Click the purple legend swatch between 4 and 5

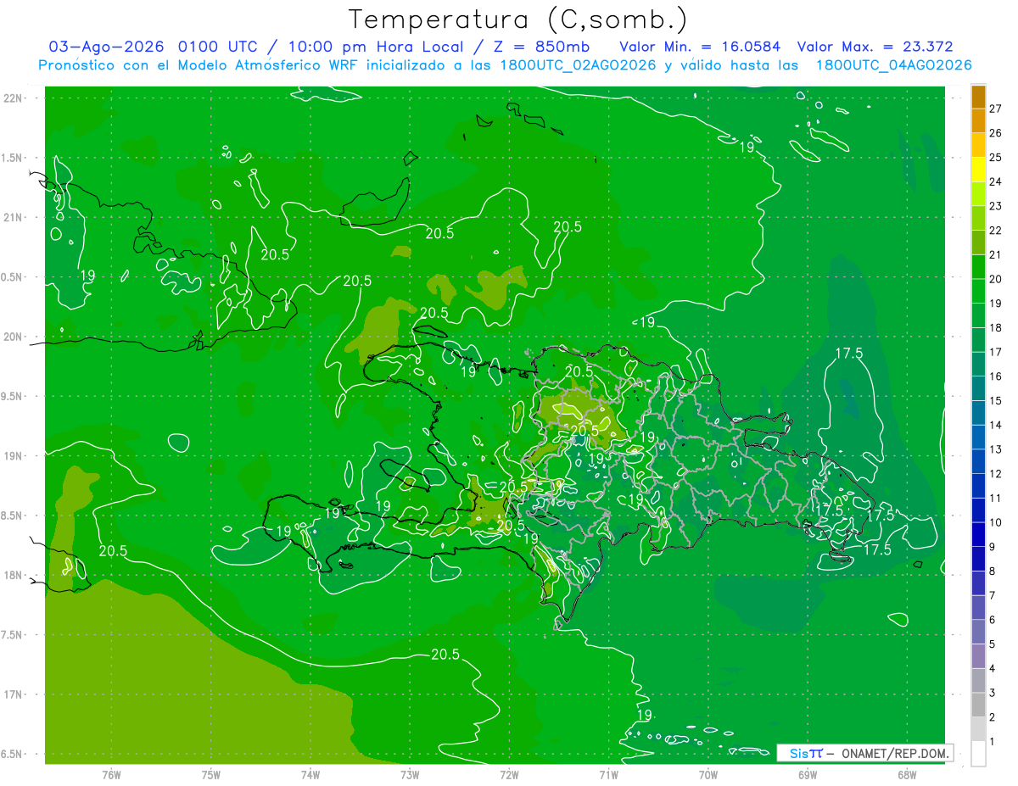tap(978, 656)
